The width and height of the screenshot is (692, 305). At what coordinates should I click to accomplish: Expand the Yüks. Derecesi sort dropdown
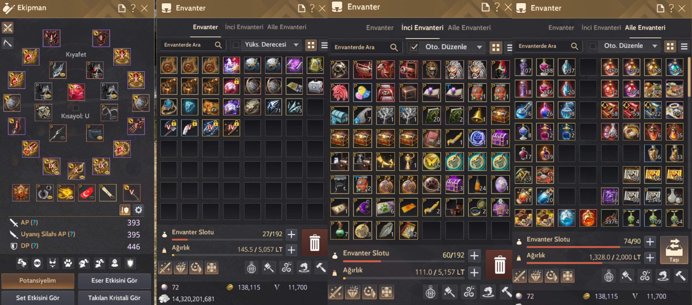tap(271, 45)
